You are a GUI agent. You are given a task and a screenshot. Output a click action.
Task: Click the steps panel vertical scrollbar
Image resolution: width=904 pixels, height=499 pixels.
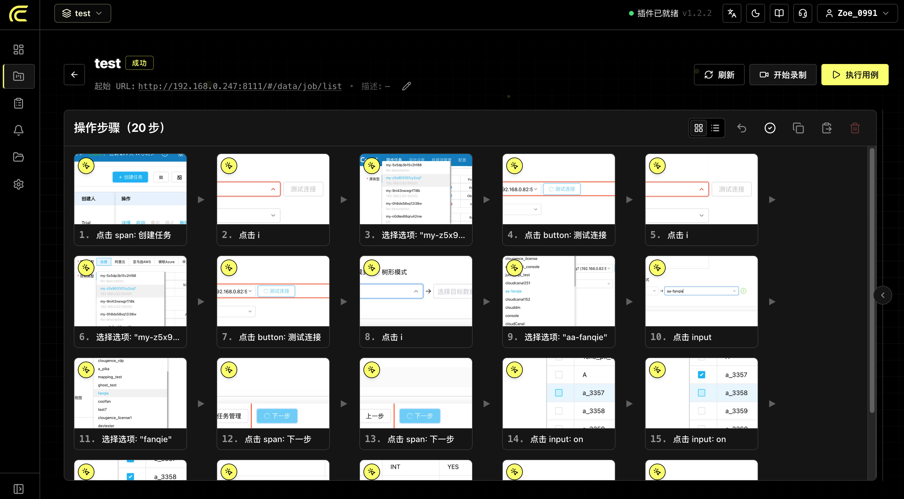click(x=872, y=280)
